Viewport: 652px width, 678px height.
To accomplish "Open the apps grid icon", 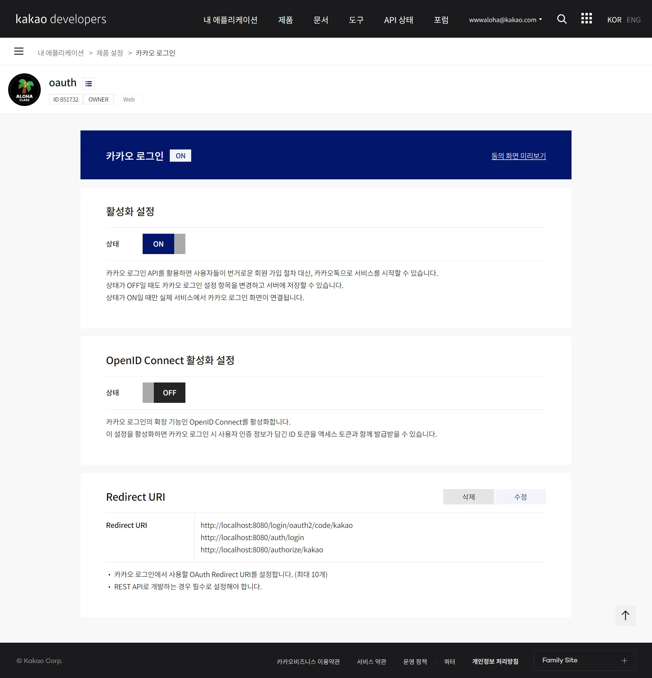I will coord(586,19).
